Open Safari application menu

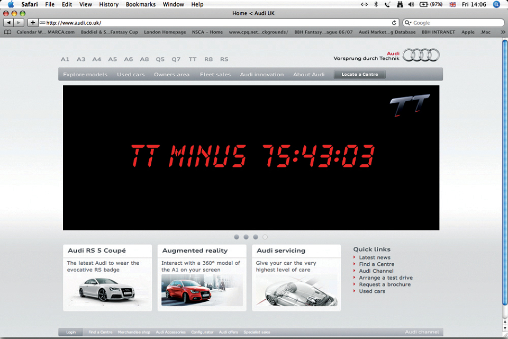[30, 4]
